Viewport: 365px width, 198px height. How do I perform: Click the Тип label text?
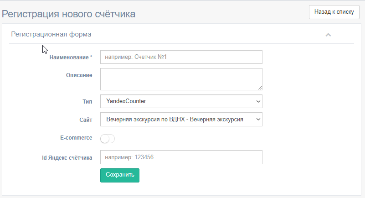point(87,102)
